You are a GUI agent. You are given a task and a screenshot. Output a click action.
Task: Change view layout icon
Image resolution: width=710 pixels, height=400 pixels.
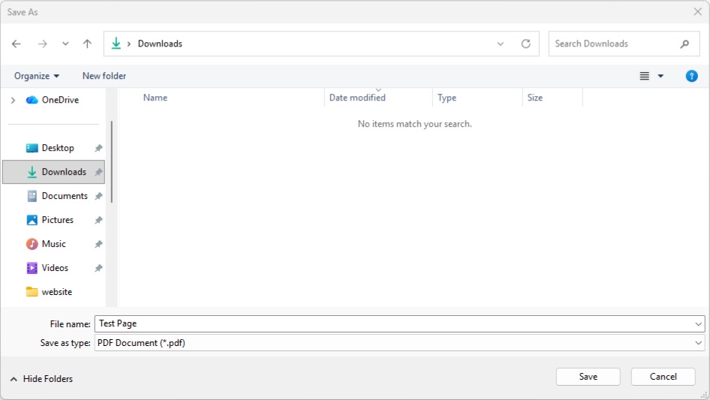645,76
